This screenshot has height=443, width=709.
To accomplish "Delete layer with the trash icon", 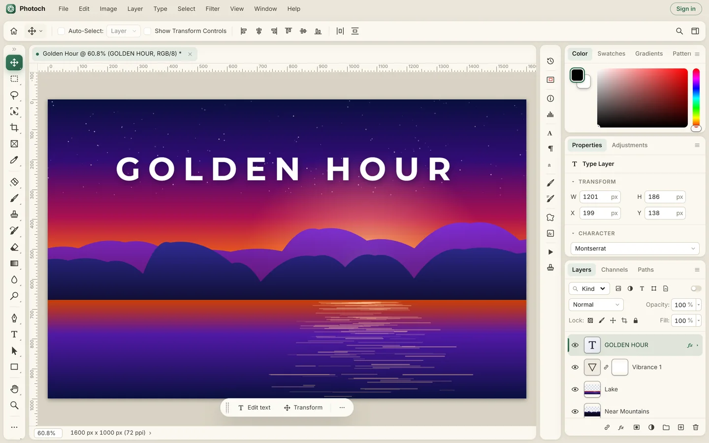I will (696, 427).
